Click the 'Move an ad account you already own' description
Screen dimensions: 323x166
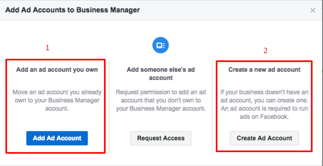click(57, 100)
